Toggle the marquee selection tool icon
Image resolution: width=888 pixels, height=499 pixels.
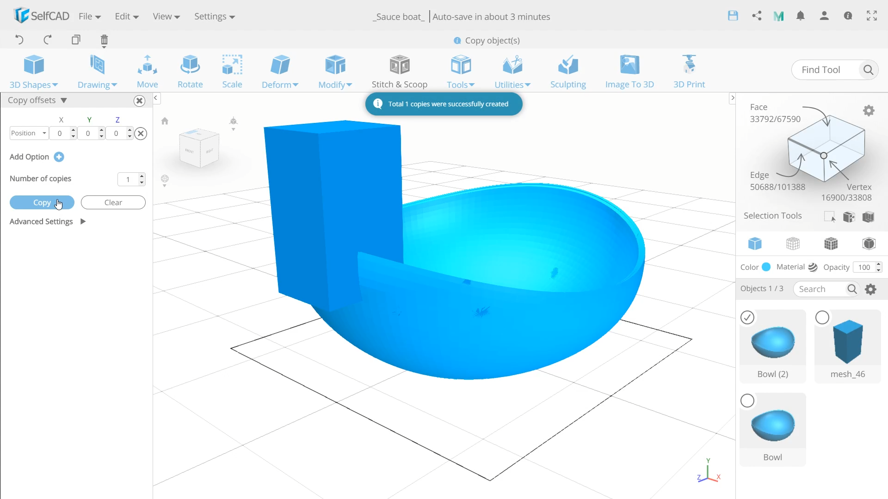830,217
